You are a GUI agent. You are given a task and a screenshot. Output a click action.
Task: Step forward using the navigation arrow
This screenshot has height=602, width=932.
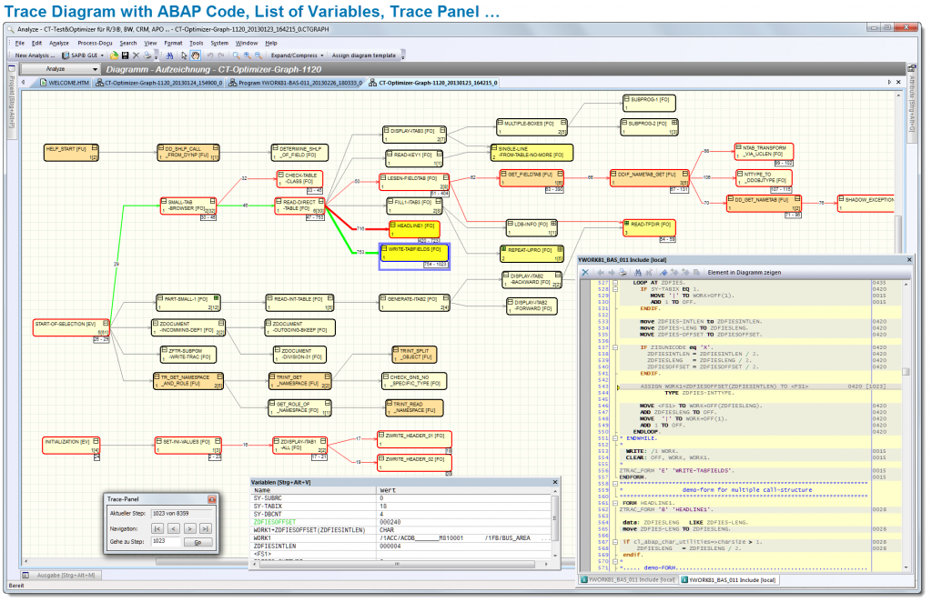[190, 528]
